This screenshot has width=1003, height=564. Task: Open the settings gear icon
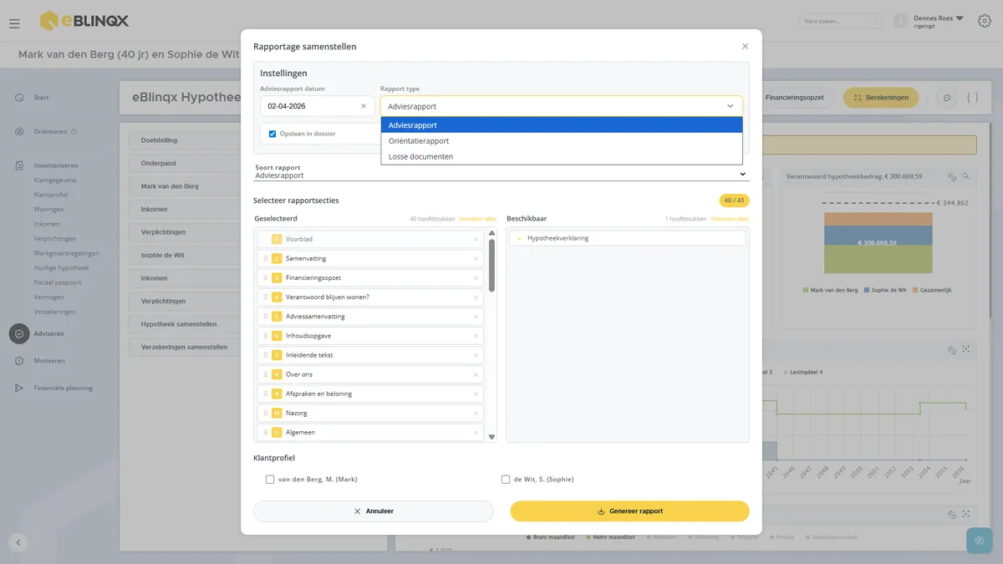click(x=984, y=21)
